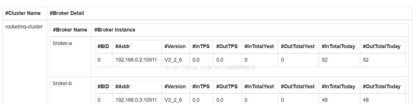Click #InTotalYest header in broker-a table

coord(259,46)
